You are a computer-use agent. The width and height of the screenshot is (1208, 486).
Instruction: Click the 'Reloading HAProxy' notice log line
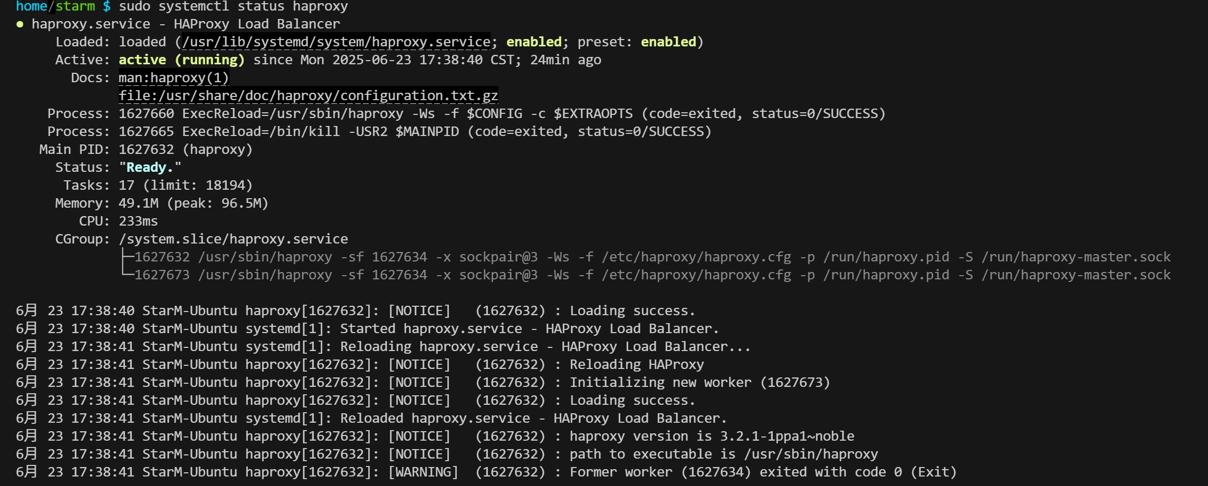(x=360, y=364)
